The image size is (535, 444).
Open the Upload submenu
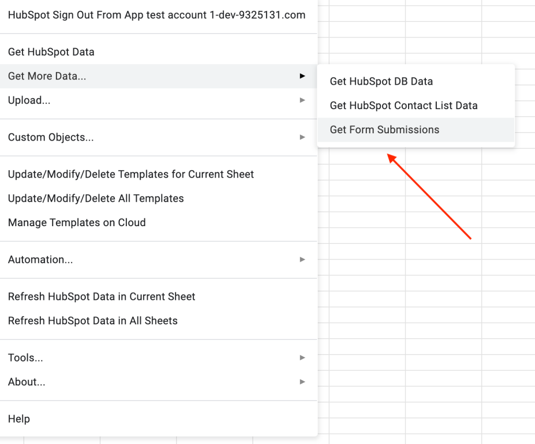[x=29, y=100]
